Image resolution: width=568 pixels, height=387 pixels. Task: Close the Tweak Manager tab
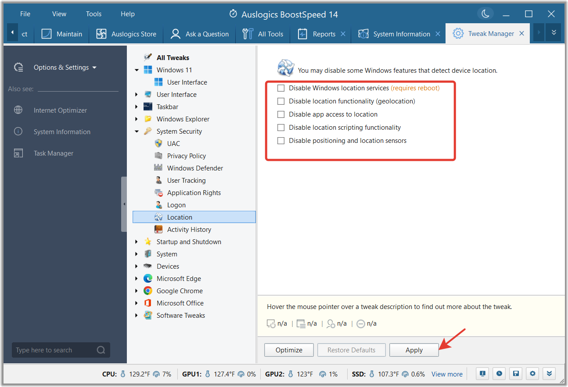tap(521, 33)
